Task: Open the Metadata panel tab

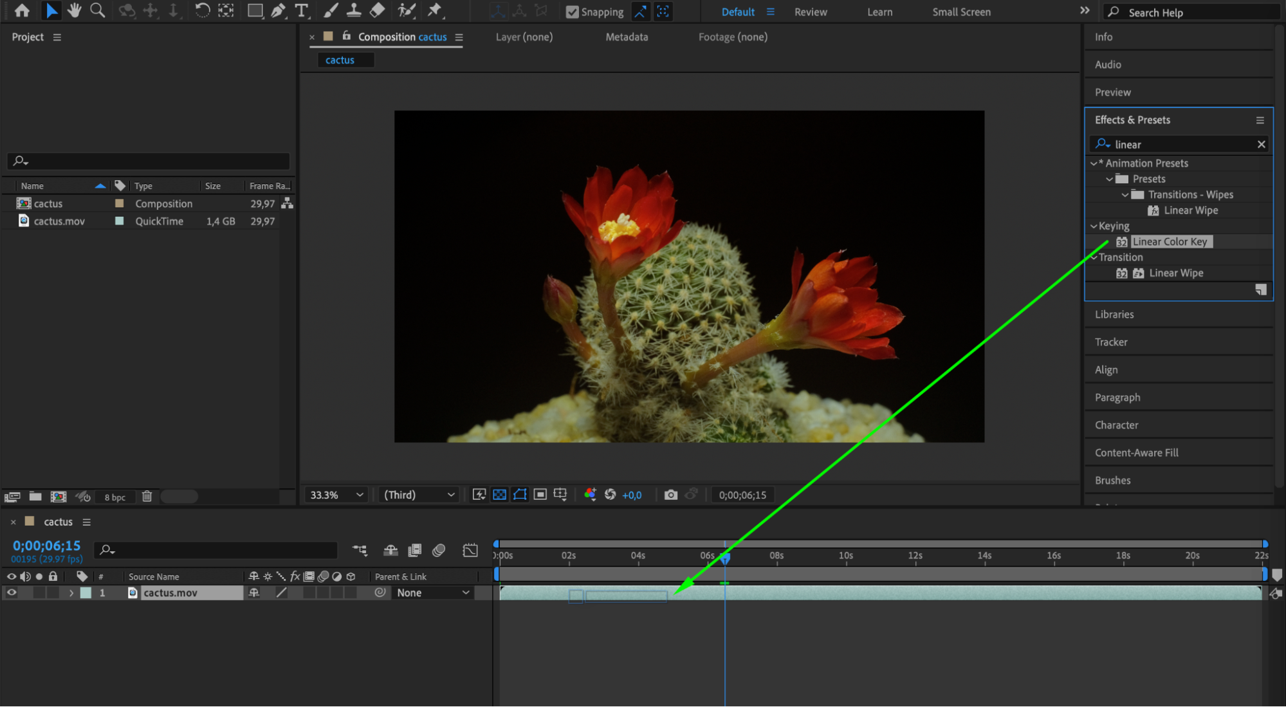Action: pyautogui.click(x=626, y=37)
